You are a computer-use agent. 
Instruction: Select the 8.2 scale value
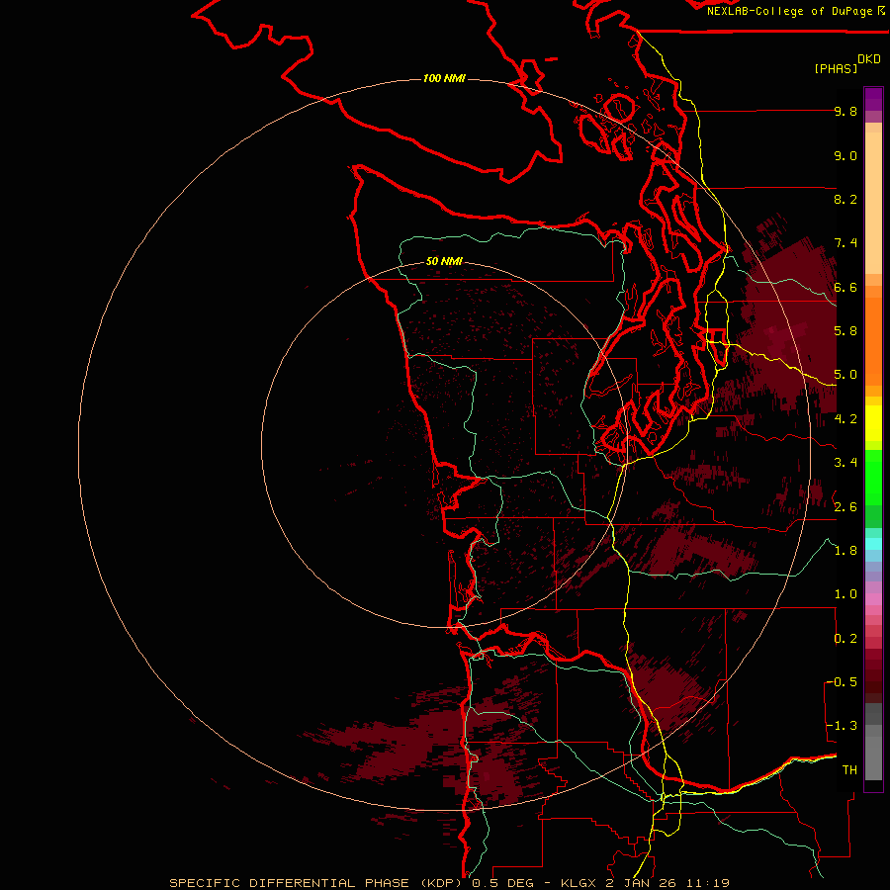(845, 200)
